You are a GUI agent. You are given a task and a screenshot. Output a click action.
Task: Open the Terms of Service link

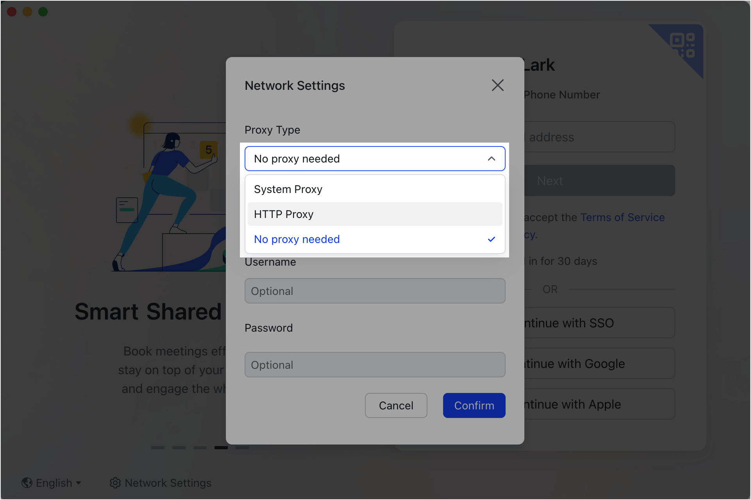pos(622,217)
